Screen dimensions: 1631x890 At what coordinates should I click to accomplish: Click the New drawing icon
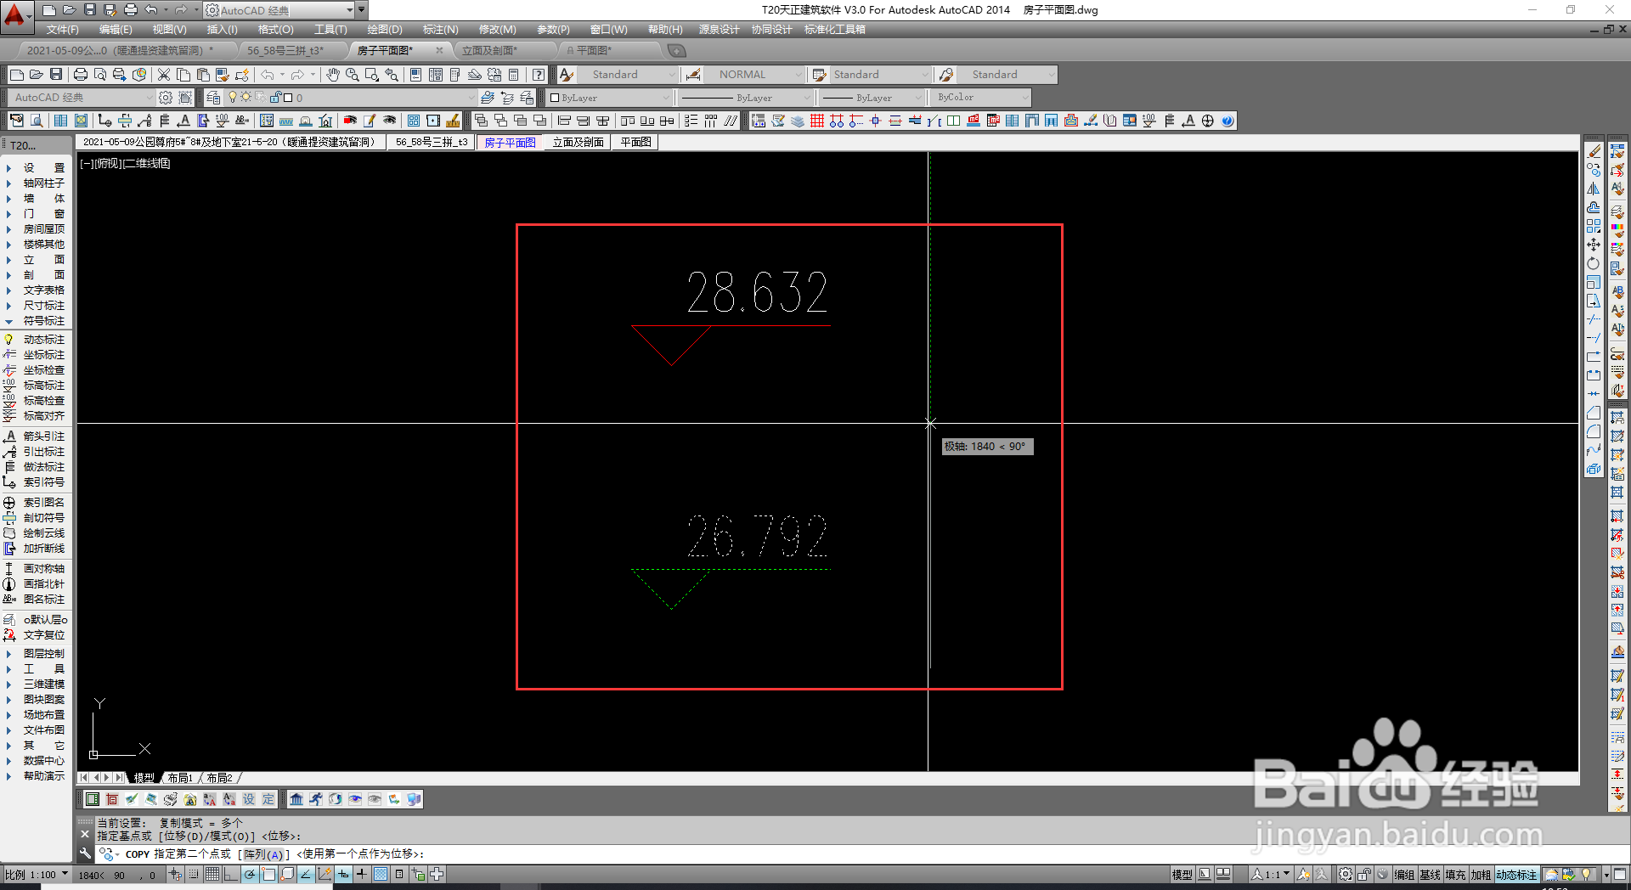(16, 75)
